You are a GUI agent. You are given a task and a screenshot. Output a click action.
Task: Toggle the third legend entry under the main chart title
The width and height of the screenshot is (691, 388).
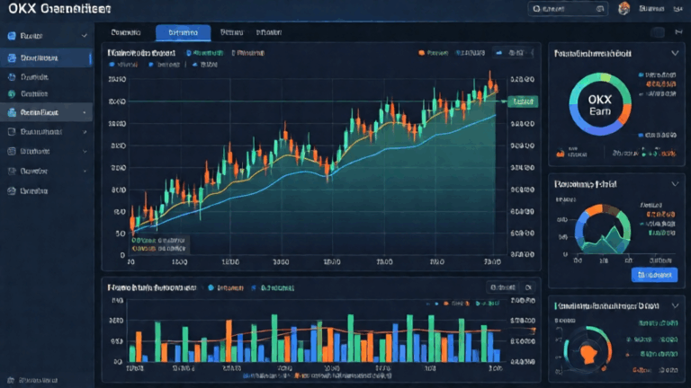[205, 65]
